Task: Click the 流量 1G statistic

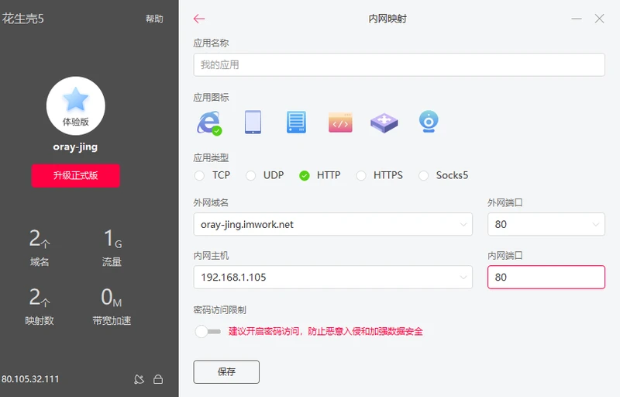Action: pyautogui.click(x=112, y=248)
